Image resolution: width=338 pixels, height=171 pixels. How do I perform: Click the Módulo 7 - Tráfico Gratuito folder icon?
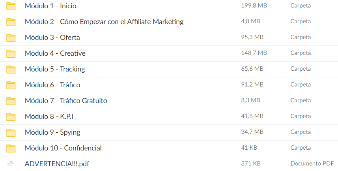11,101
